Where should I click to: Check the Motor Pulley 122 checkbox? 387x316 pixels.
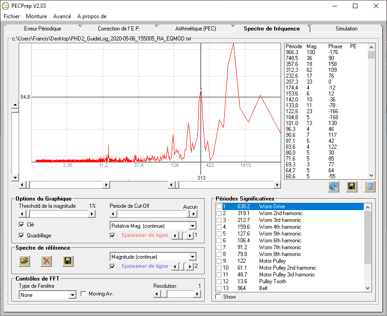(x=219, y=261)
